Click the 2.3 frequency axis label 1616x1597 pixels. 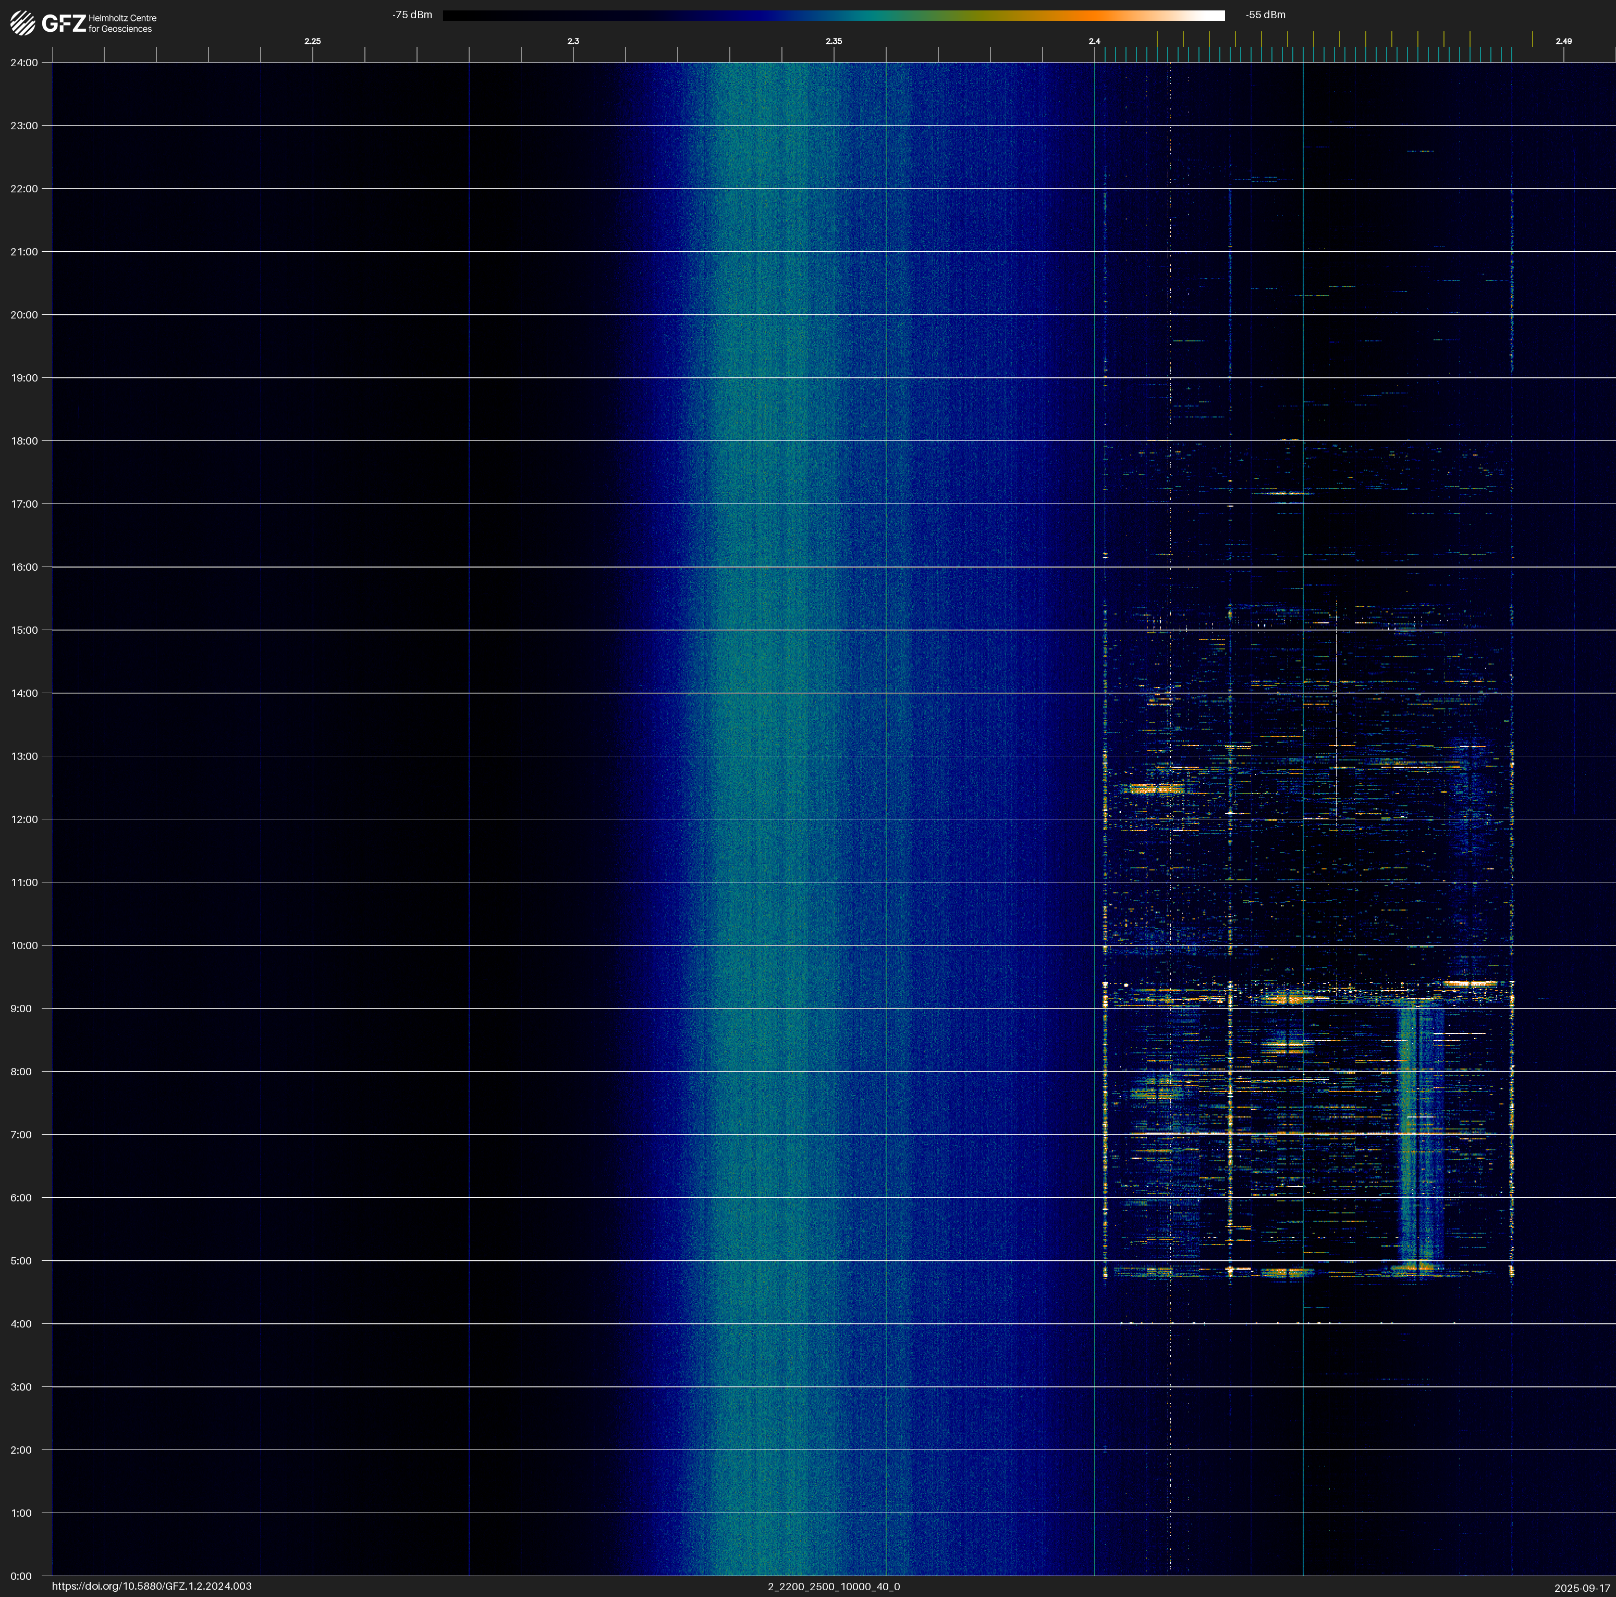[x=573, y=41]
